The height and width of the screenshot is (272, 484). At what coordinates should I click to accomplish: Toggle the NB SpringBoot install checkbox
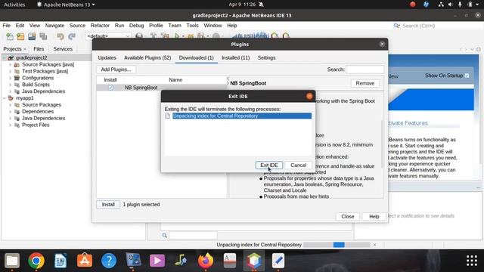(110, 88)
